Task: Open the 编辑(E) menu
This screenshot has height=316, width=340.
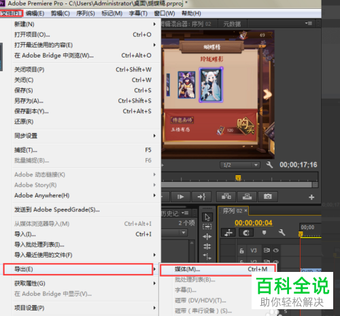Action: (35, 14)
